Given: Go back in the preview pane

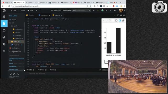Looking at the screenshot, I should point(104,20).
